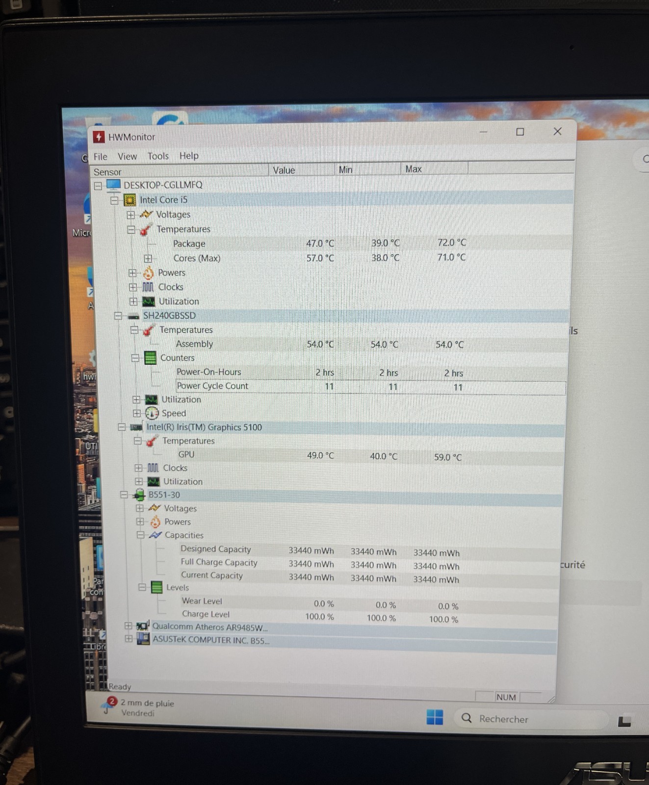
Task: Open the Help menu
Action: (189, 156)
